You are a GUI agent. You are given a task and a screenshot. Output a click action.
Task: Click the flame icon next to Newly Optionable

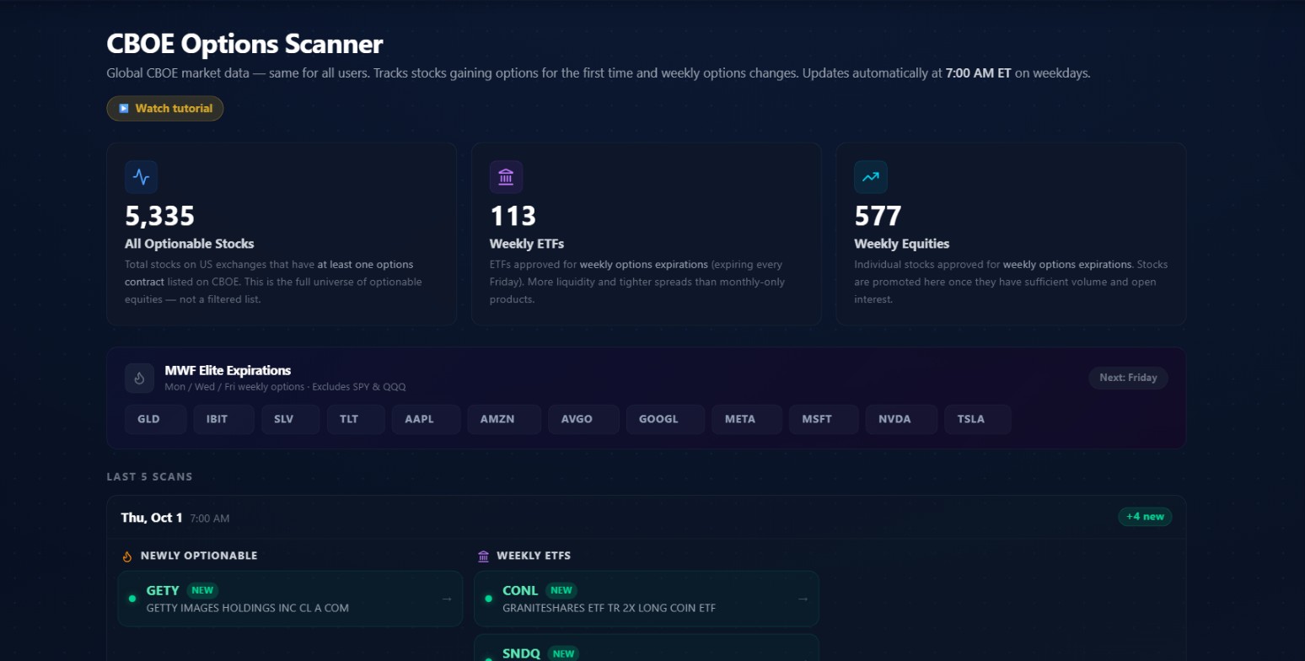tap(127, 556)
